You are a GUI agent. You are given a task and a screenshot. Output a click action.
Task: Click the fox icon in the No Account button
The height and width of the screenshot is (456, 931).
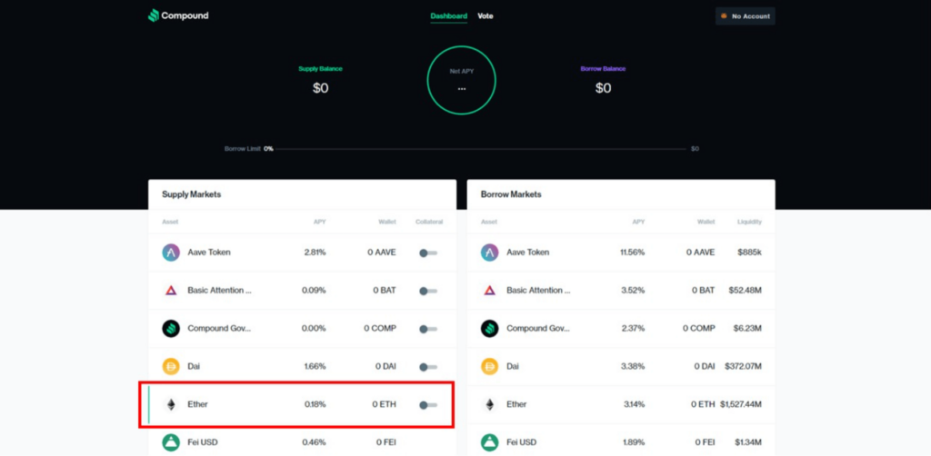click(724, 16)
